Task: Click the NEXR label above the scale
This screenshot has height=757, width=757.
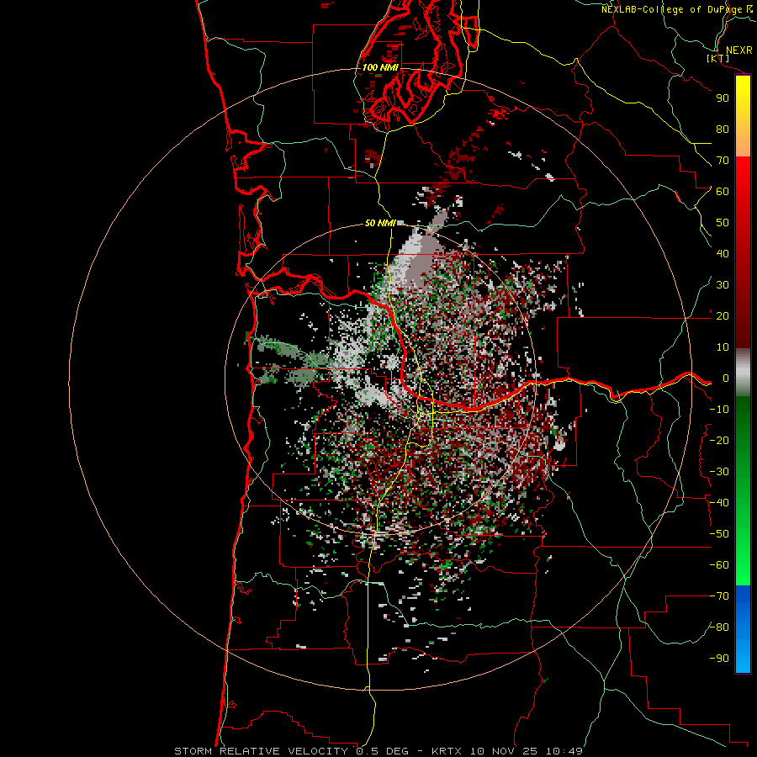Action: coord(738,50)
